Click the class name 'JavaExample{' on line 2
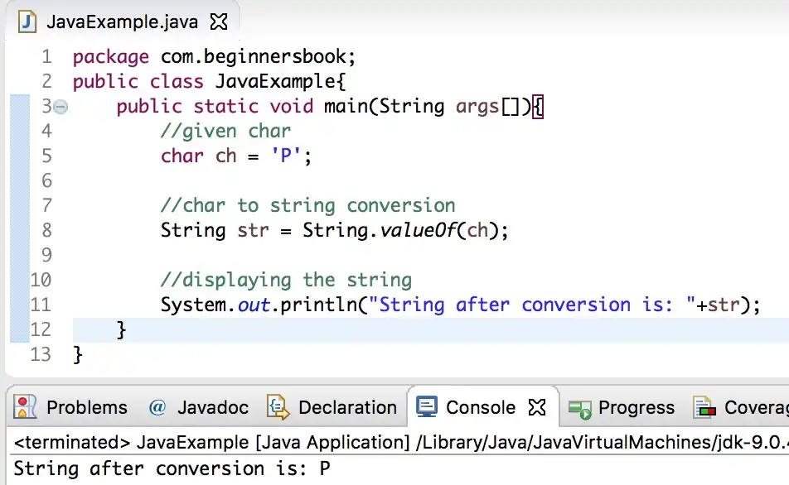 pyautogui.click(x=281, y=82)
